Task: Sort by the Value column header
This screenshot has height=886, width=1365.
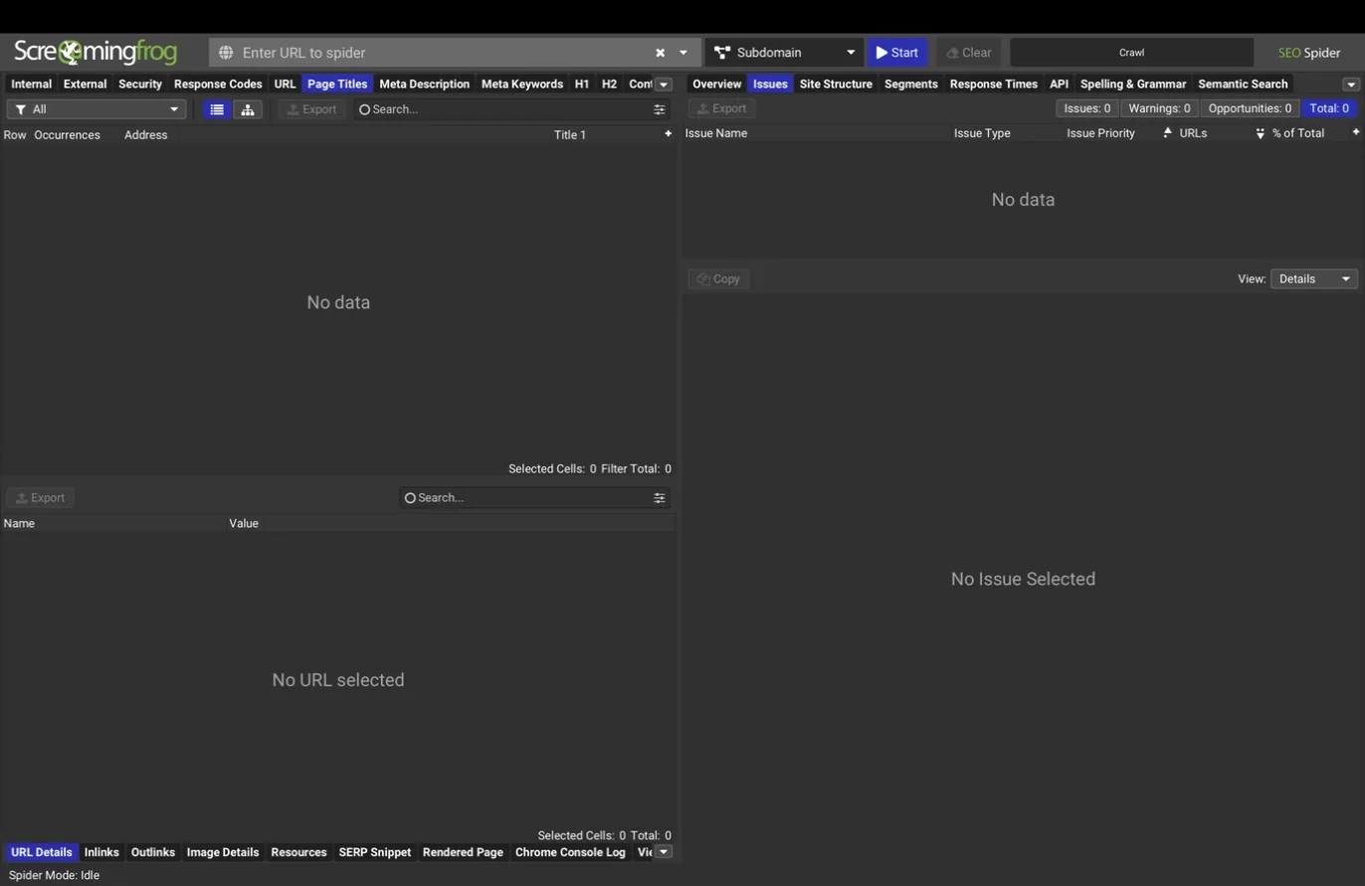Action: click(x=244, y=523)
